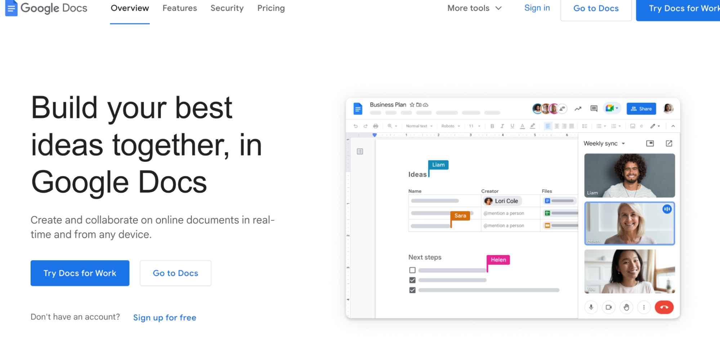Click the hero Try Docs for Work button
This screenshot has width=720, height=345.
[x=80, y=273]
